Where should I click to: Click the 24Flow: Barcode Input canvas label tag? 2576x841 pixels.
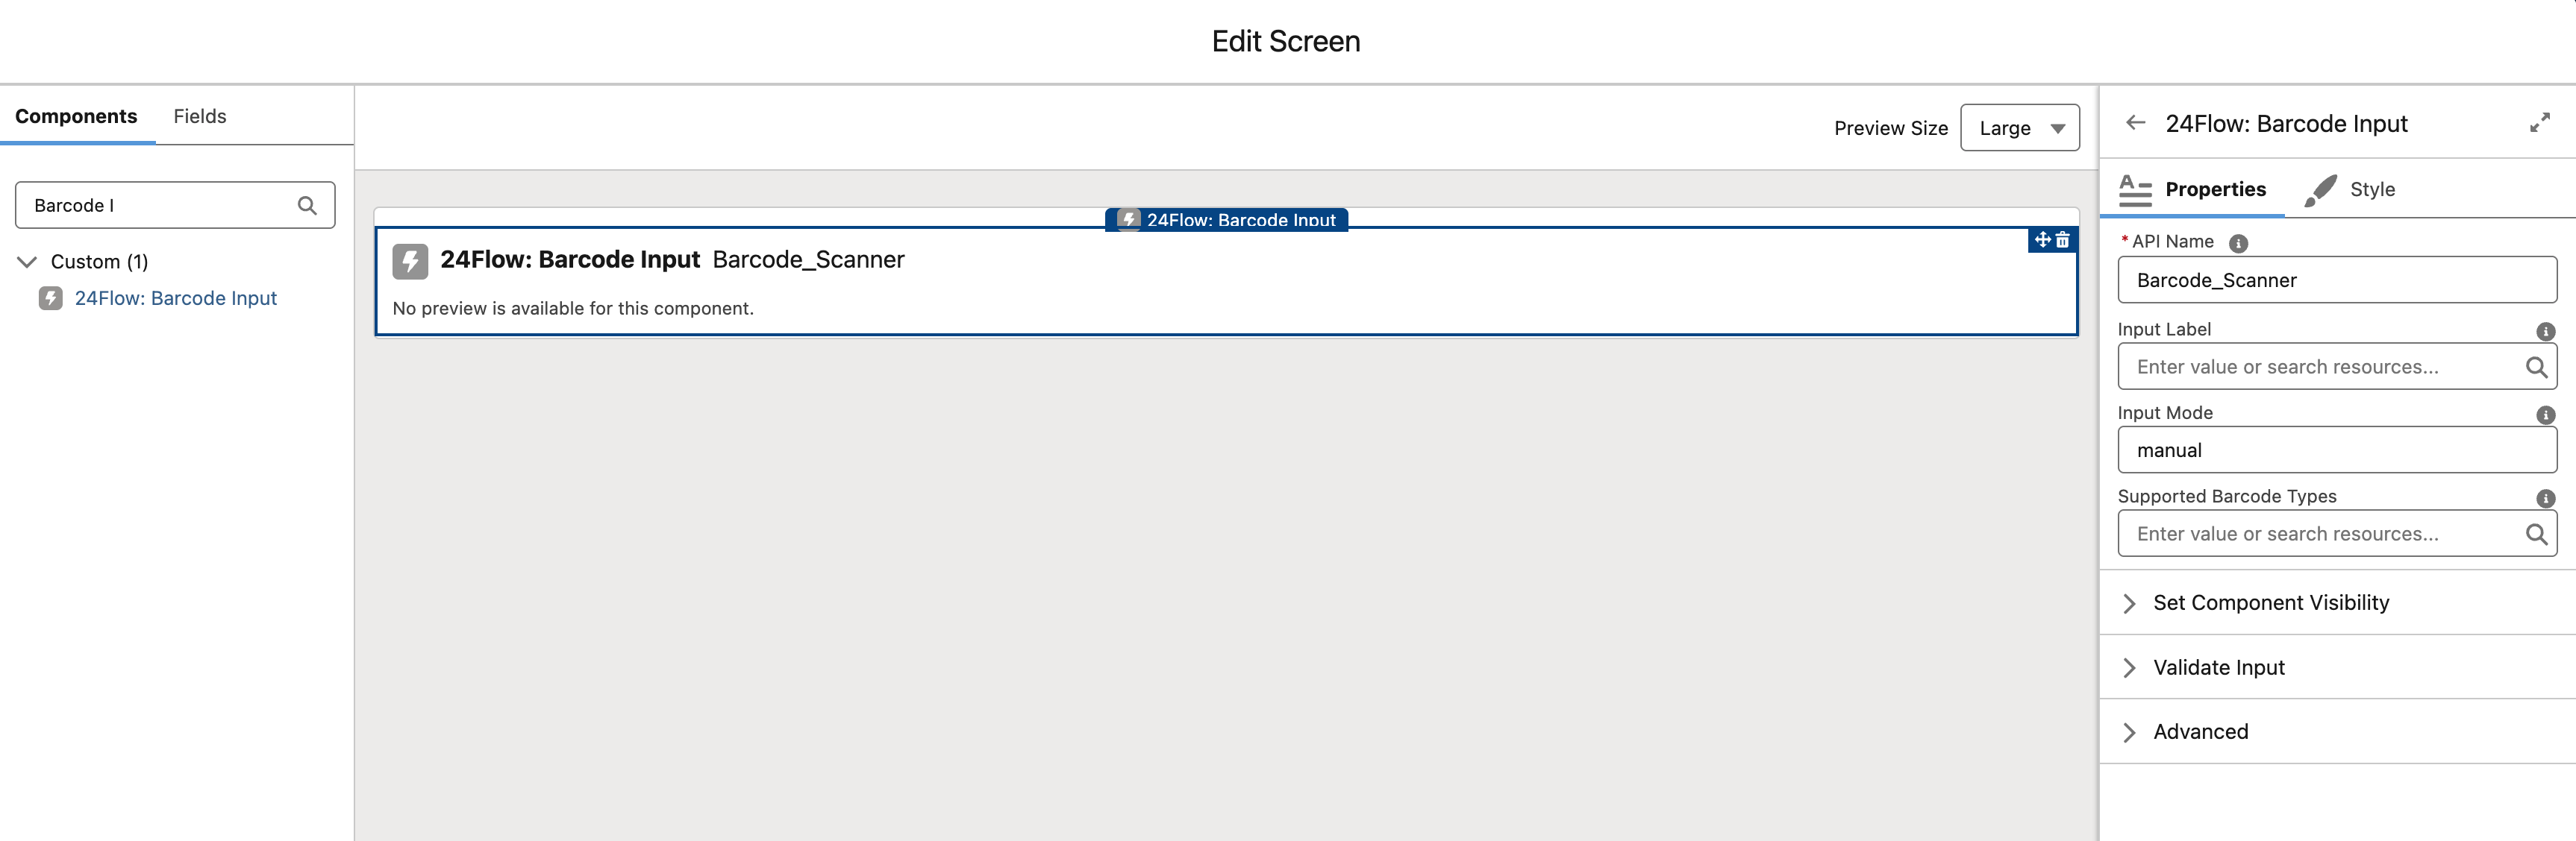pos(1226,220)
